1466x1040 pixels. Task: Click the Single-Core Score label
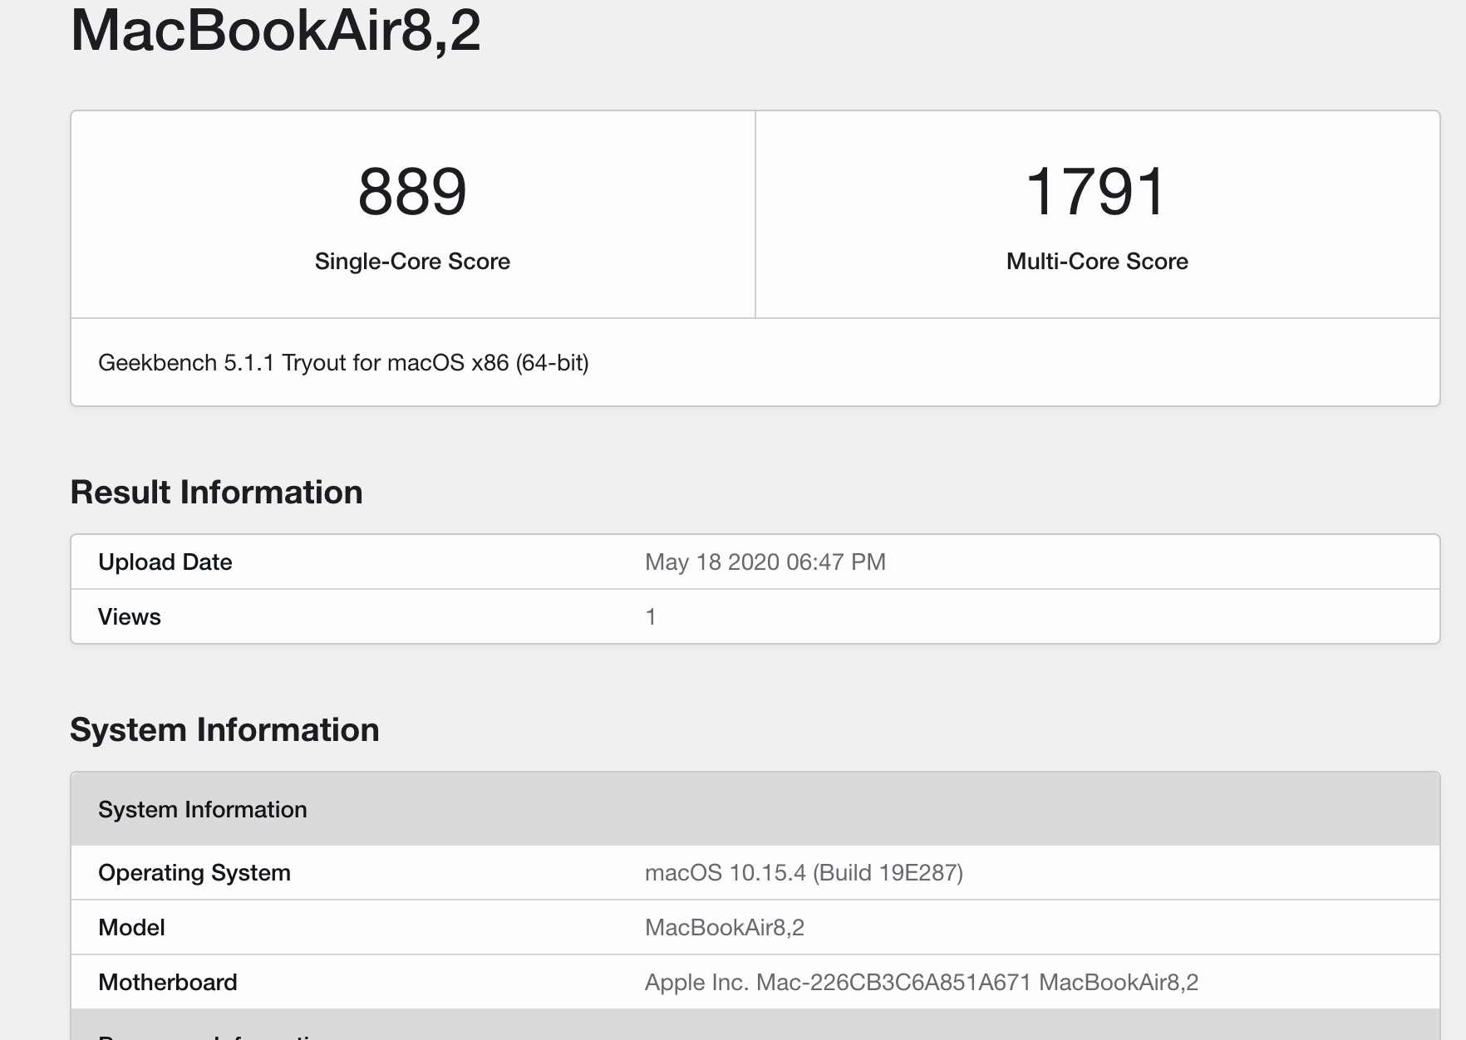click(x=412, y=262)
